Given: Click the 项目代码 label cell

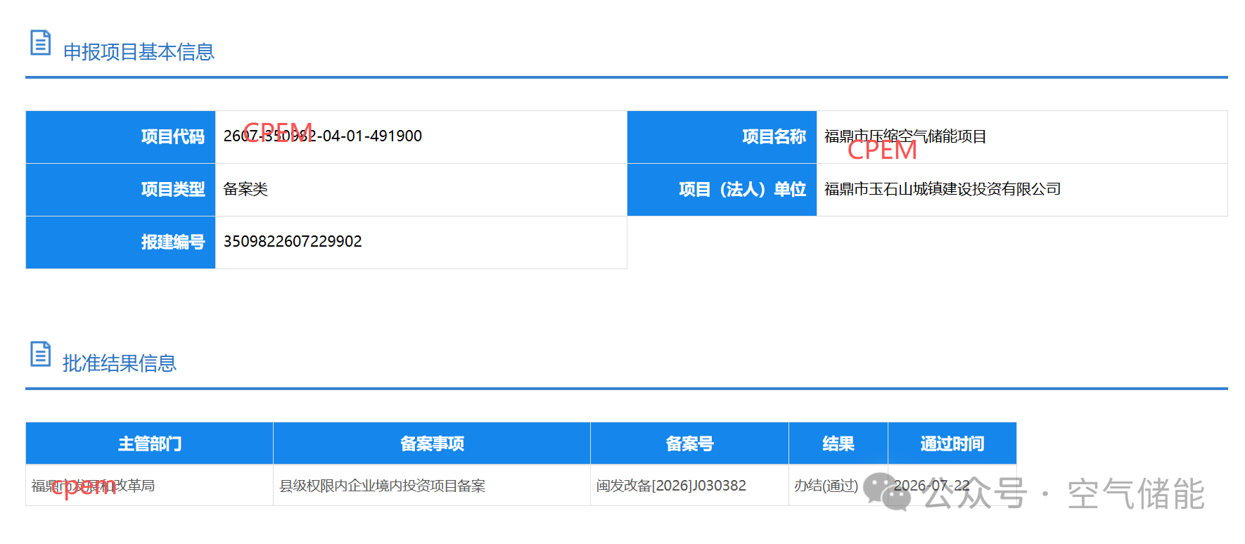Looking at the screenshot, I should (x=120, y=137).
